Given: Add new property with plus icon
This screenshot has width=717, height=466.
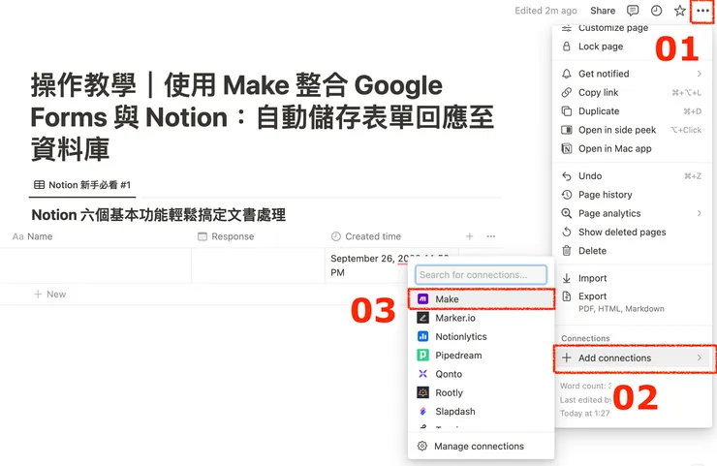Looking at the screenshot, I should tap(469, 236).
